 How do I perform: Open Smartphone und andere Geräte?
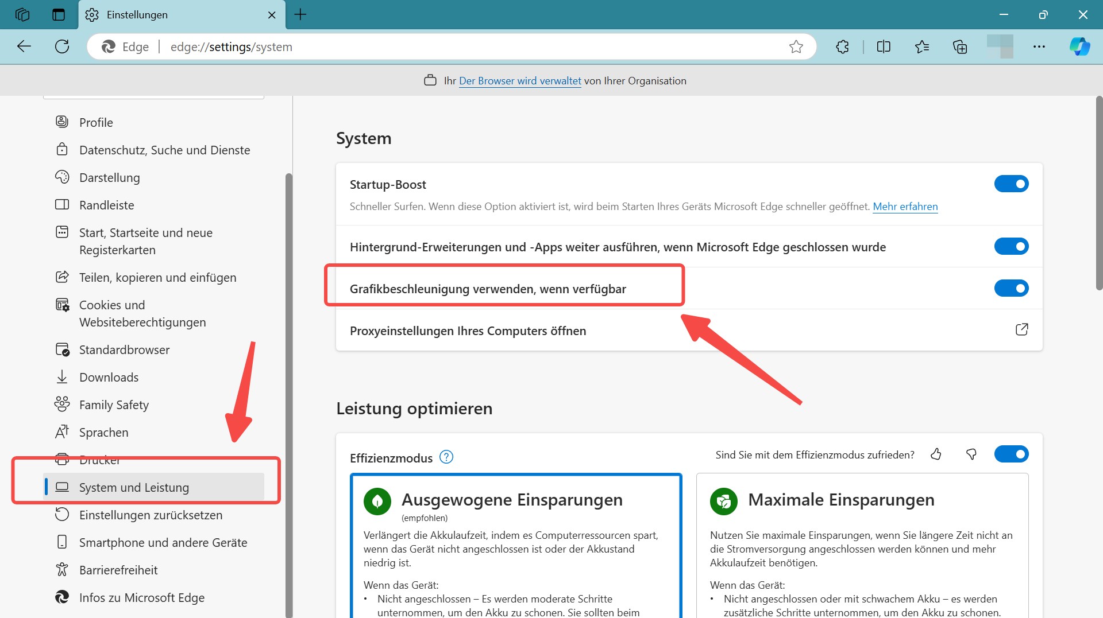pos(154,542)
